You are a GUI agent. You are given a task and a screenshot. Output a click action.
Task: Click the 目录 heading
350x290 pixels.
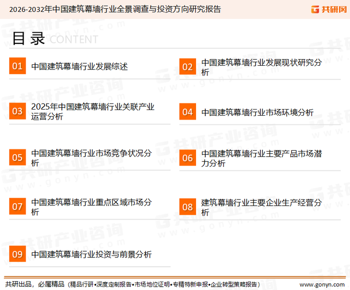28,38
